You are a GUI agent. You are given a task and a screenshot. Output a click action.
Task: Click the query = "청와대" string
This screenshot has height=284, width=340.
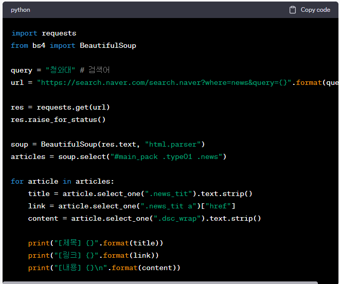[60, 70]
